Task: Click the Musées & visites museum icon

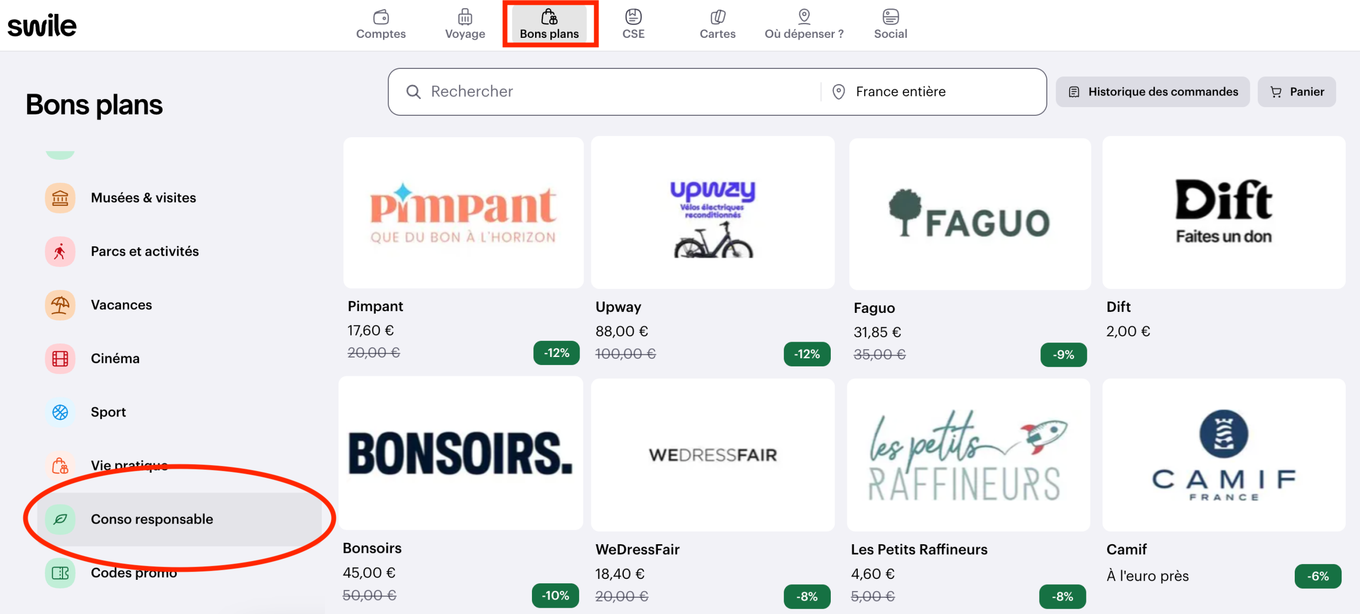Action: 60,198
